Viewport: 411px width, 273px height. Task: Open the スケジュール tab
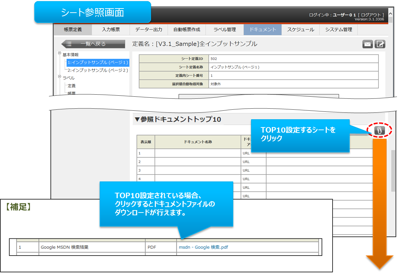tap(300, 30)
